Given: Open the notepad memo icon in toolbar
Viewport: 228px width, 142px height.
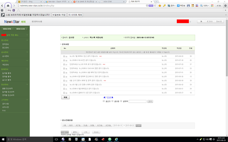Looking at the screenshot, I should (193, 6).
